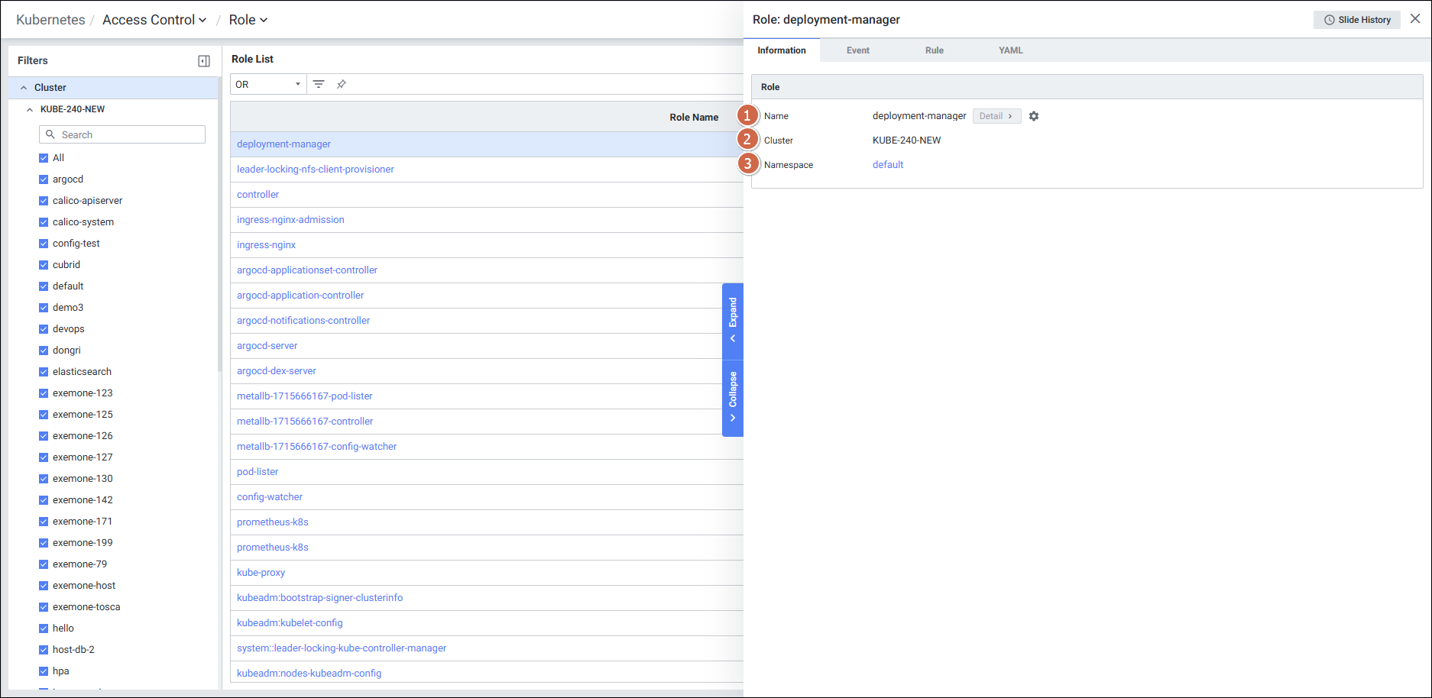Click the Collapse panel handle
Image resolution: width=1432 pixels, height=698 pixels.
coord(733,397)
